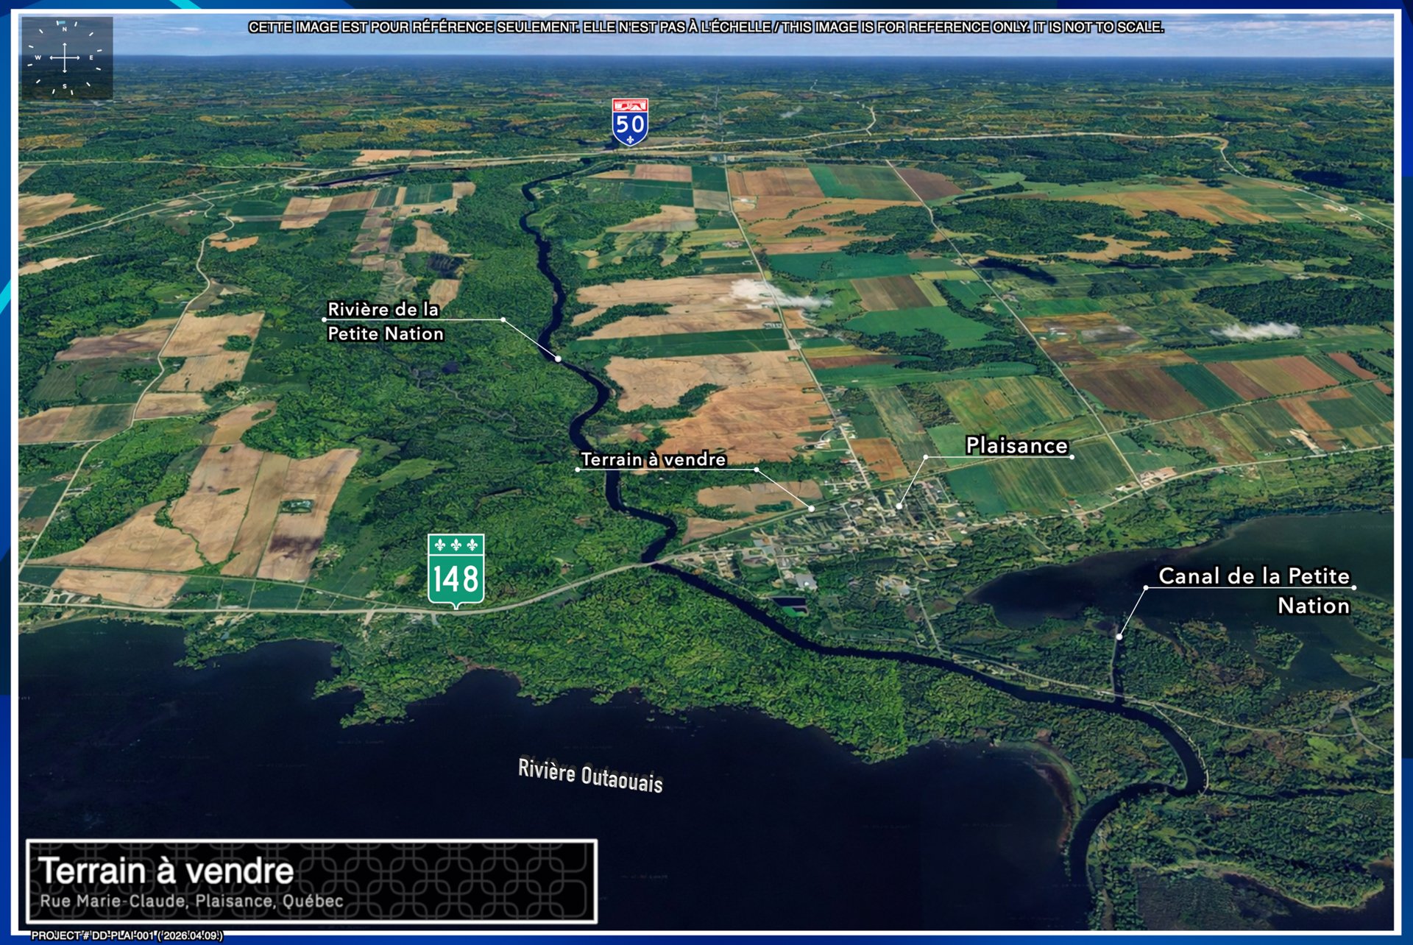
Task: Click the Rue Marie-Claude, Plaisance, Québec subtitle
Action: pyautogui.click(x=191, y=901)
